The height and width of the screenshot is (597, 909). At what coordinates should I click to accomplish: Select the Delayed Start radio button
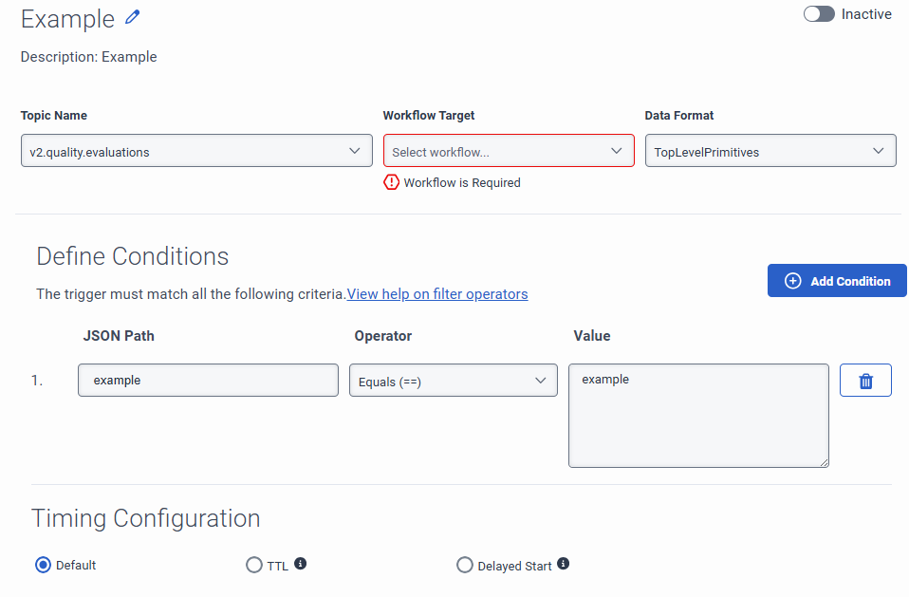click(465, 565)
